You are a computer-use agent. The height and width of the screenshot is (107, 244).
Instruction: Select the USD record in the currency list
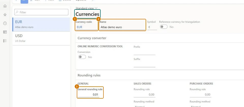click(x=41, y=38)
